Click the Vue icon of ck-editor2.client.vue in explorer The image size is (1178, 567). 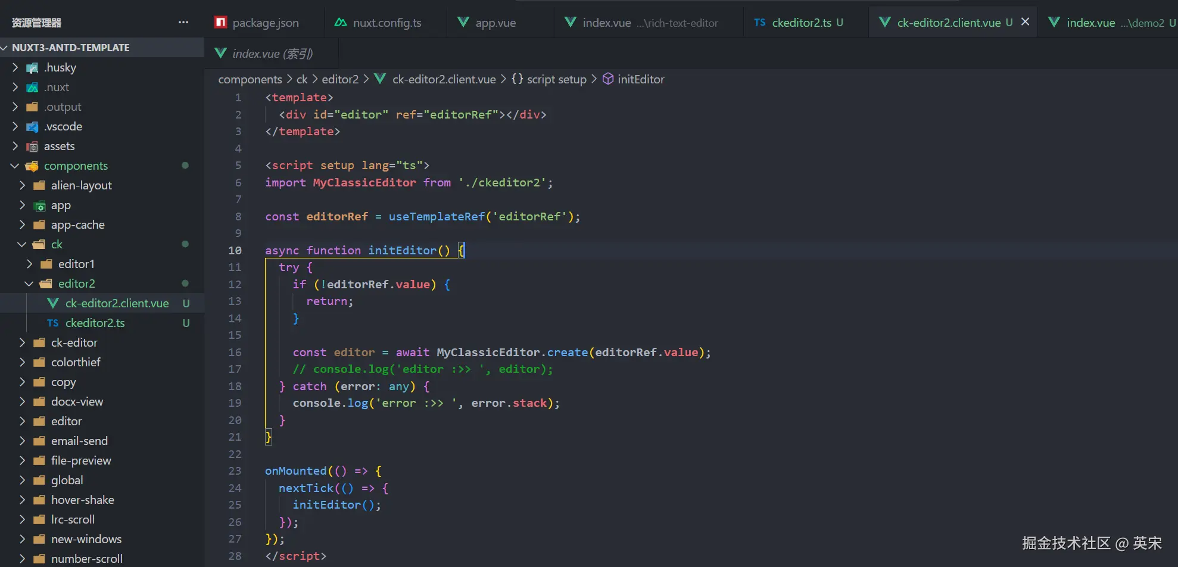pos(53,303)
